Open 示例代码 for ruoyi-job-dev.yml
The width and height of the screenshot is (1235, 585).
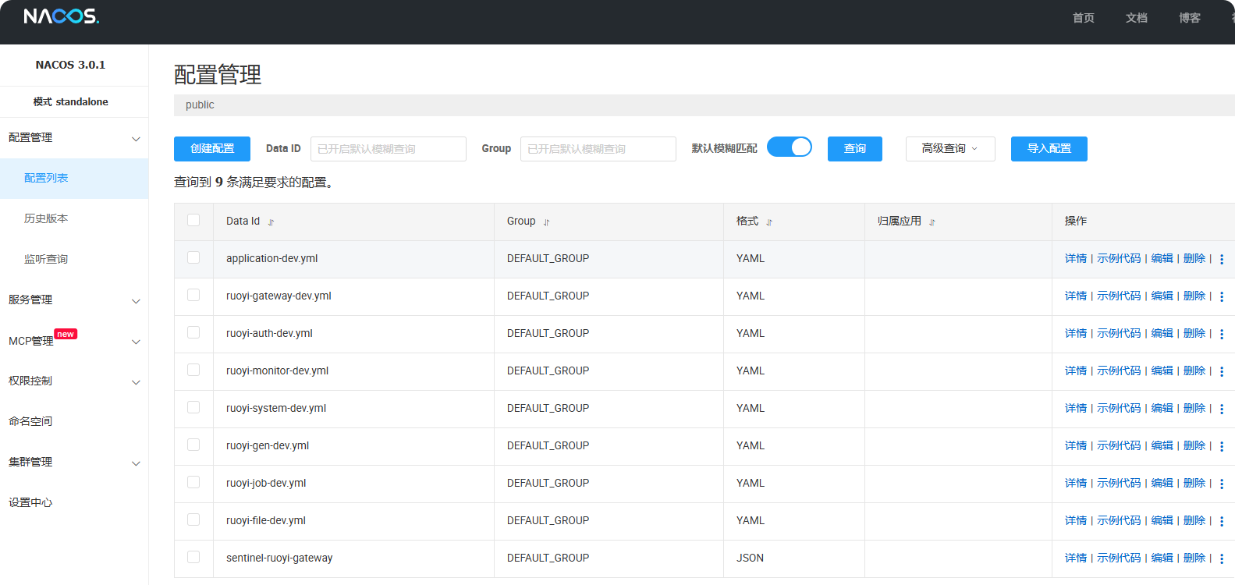tap(1119, 484)
